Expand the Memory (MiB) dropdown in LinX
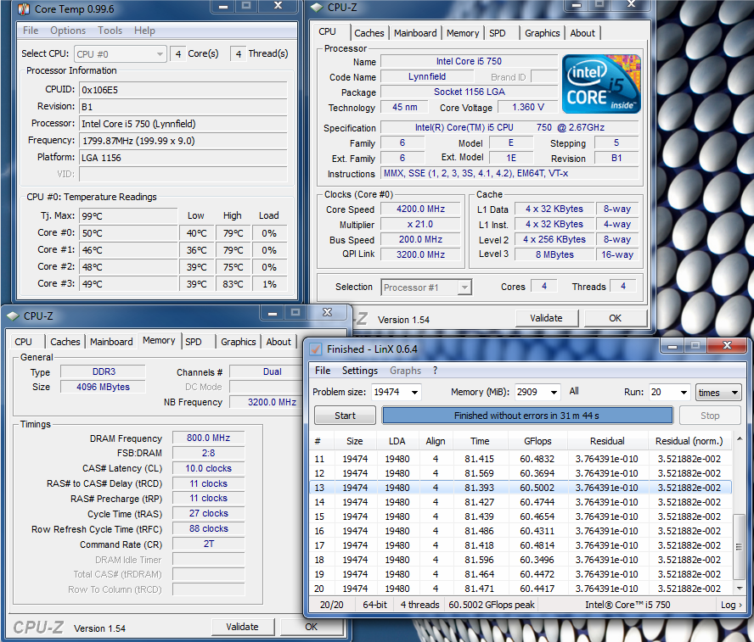754x642 pixels. [x=554, y=393]
